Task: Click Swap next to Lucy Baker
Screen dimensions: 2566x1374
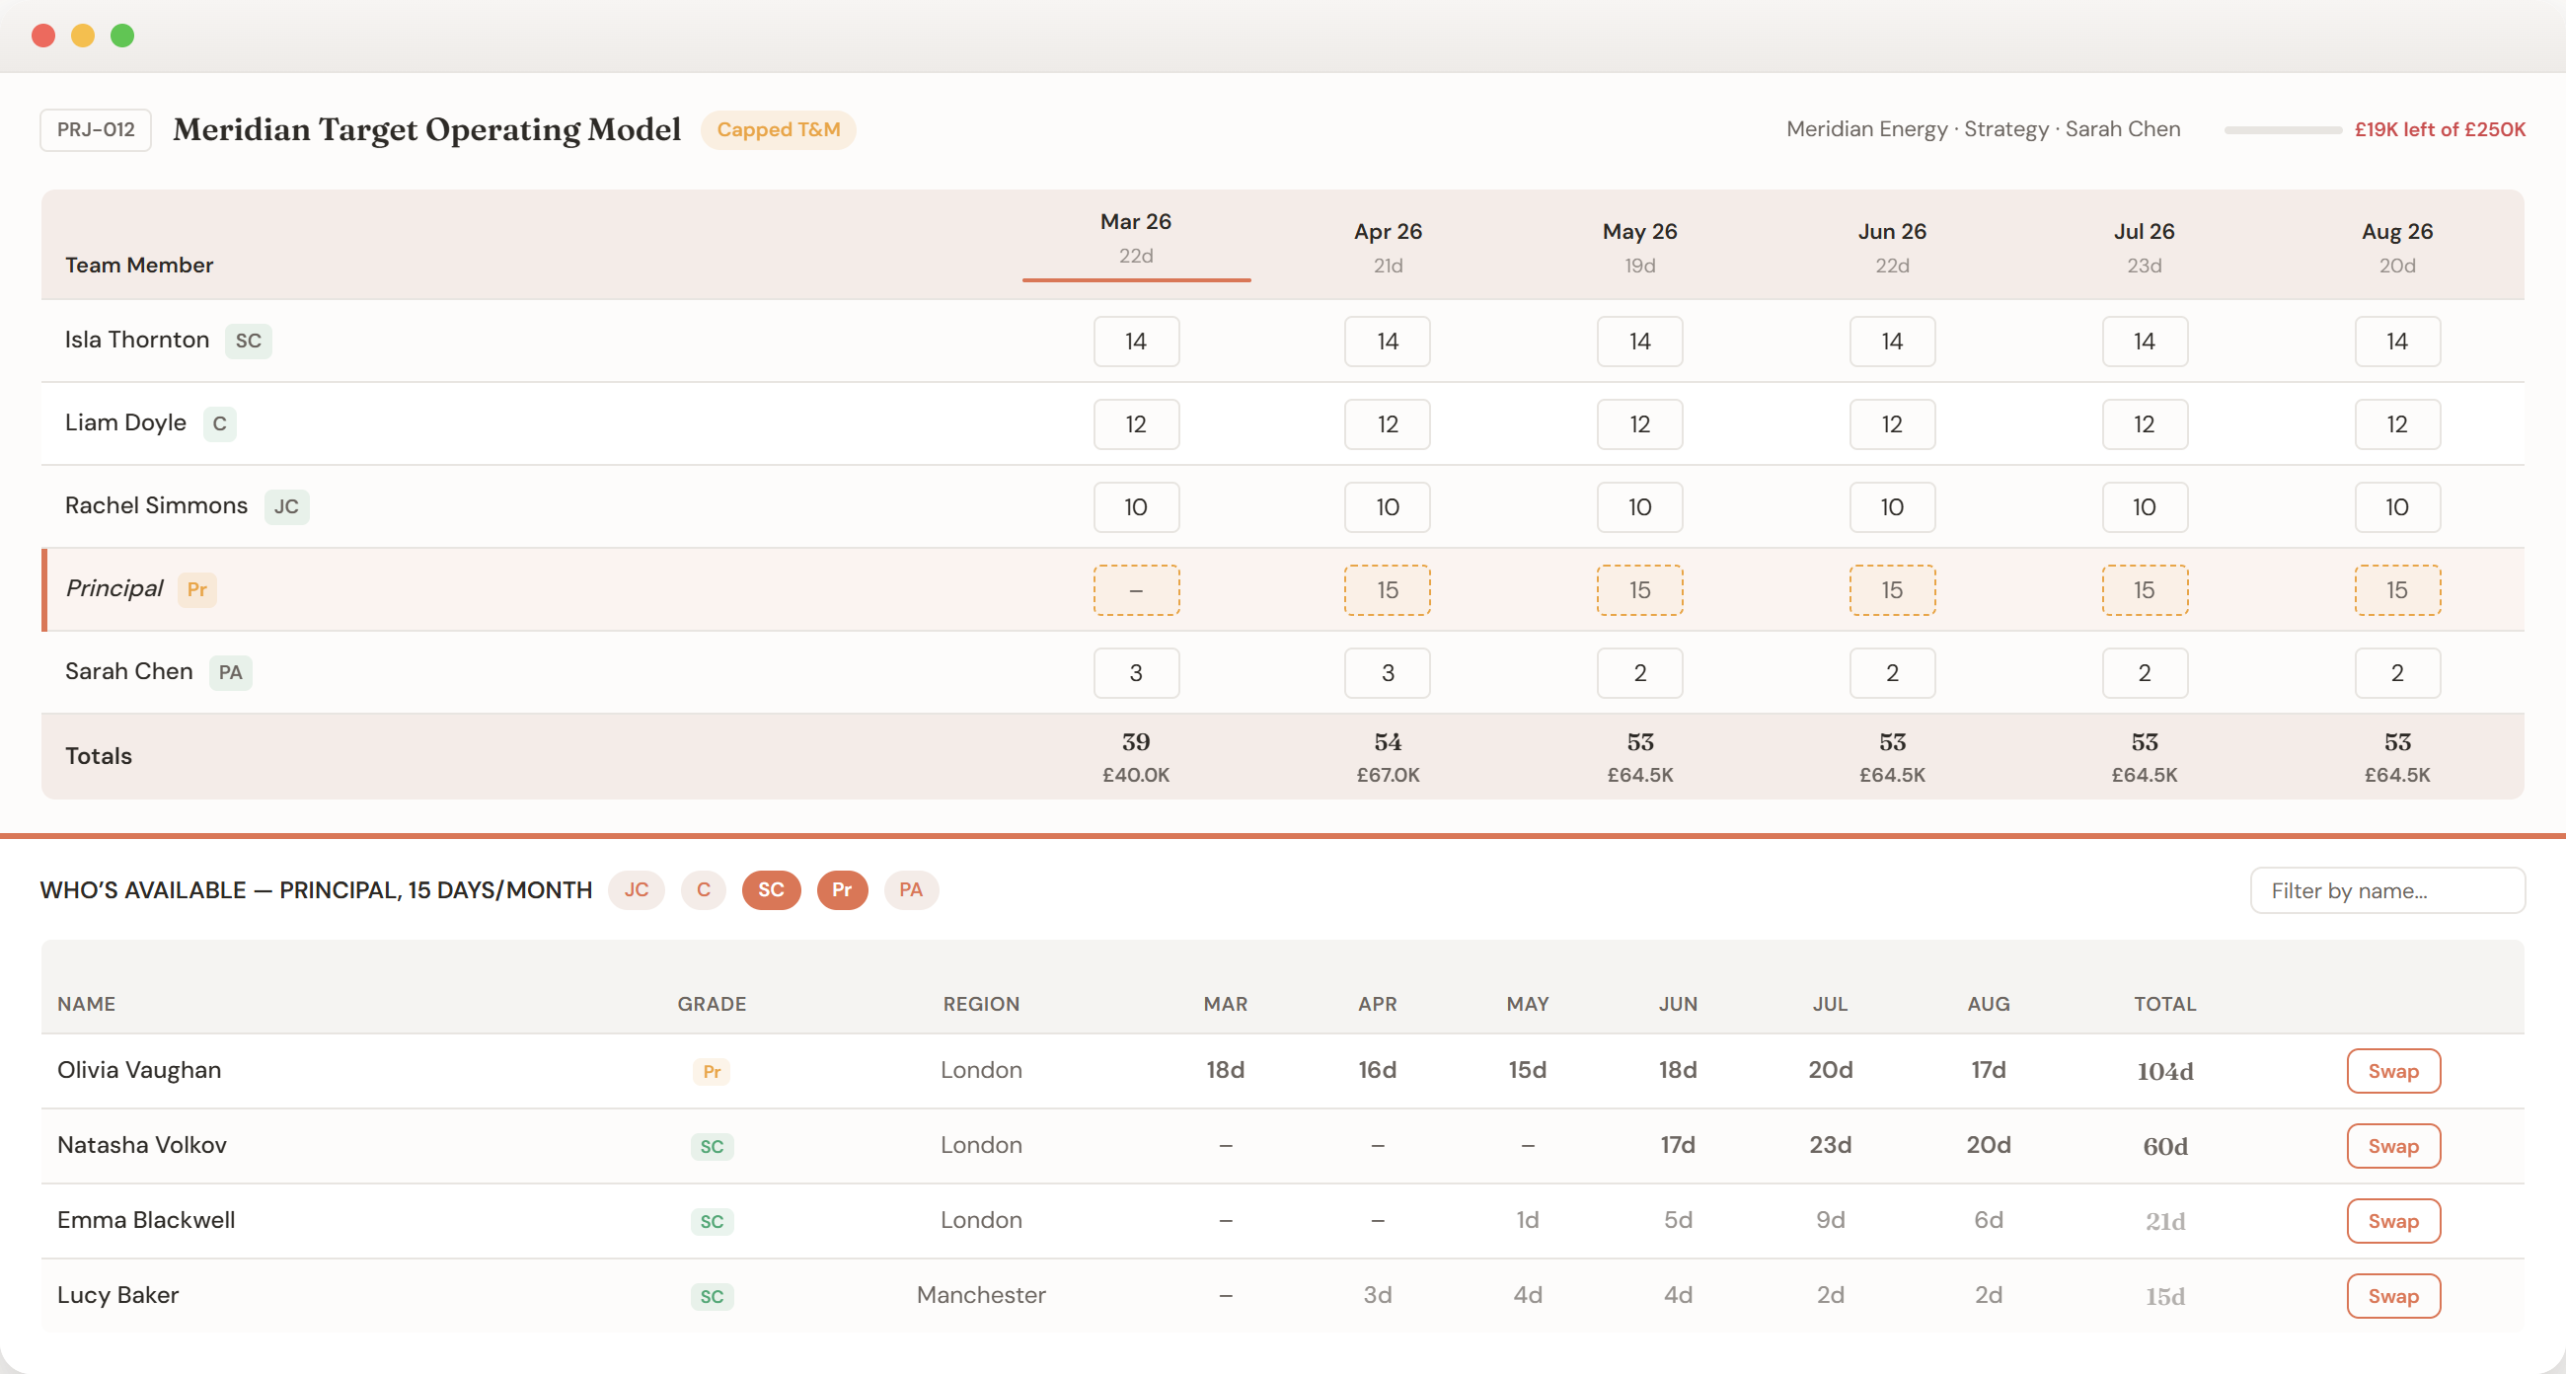Action: point(2392,1296)
